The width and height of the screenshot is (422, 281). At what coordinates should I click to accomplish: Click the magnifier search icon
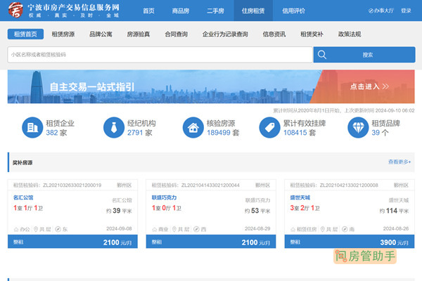point(322,55)
